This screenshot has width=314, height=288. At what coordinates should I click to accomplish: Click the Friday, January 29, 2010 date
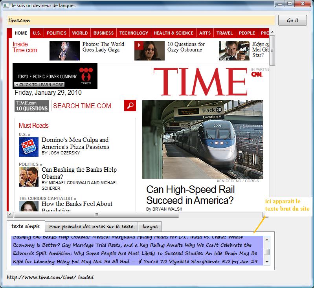[x=48, y=92]
